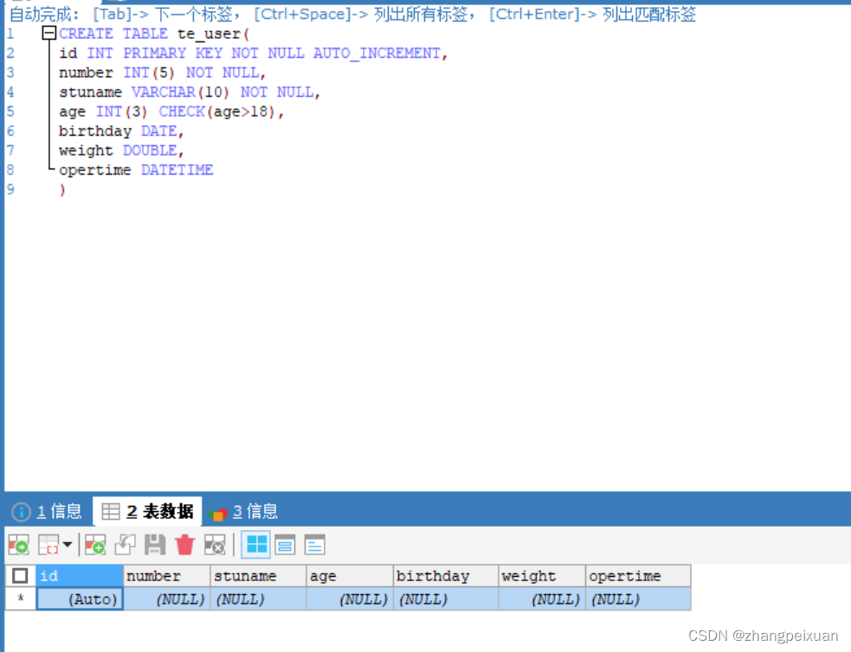
Task: Open the '3 信息' tab
Action: [x=242, y=511]
